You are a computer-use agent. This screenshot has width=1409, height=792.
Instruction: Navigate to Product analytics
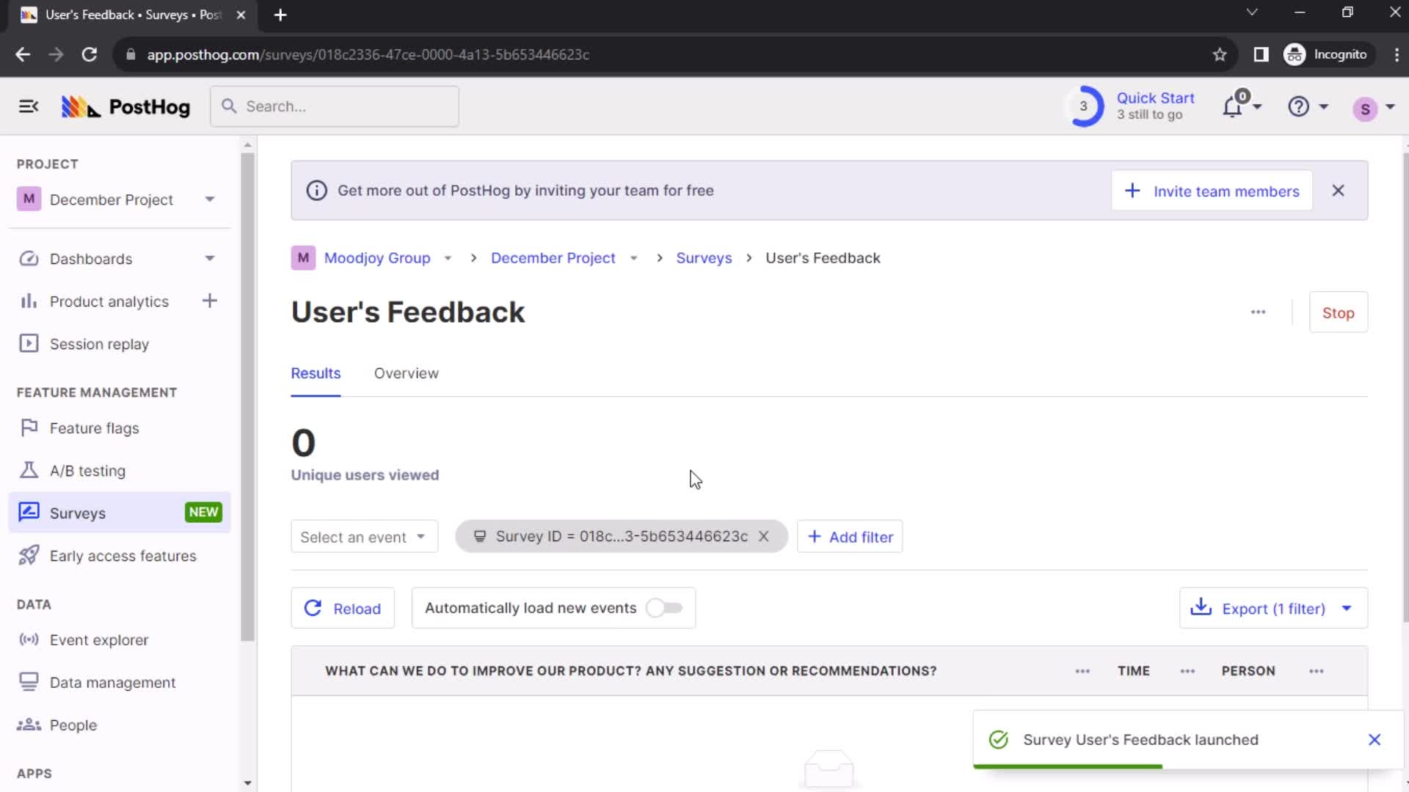109,301
